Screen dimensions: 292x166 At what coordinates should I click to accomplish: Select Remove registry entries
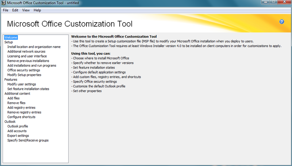(x=24, y=112)
